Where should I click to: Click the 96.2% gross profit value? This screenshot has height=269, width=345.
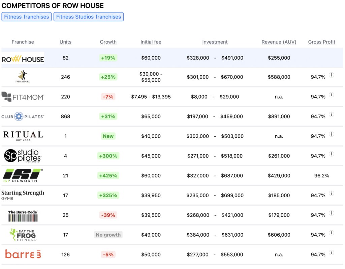[x=321, y=175]
